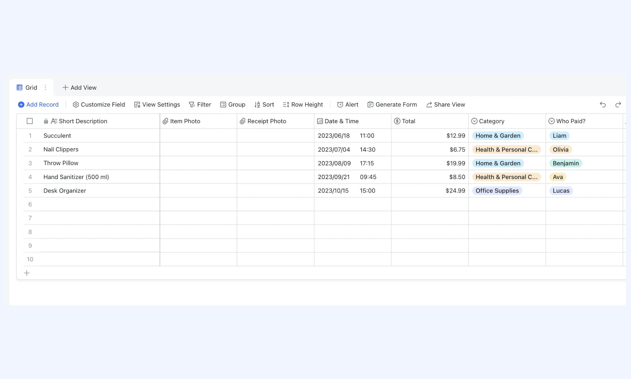Select the 2023/07/04 14:30 date cell
Viewport: 631px width, 379px height.
coord(353,149)
